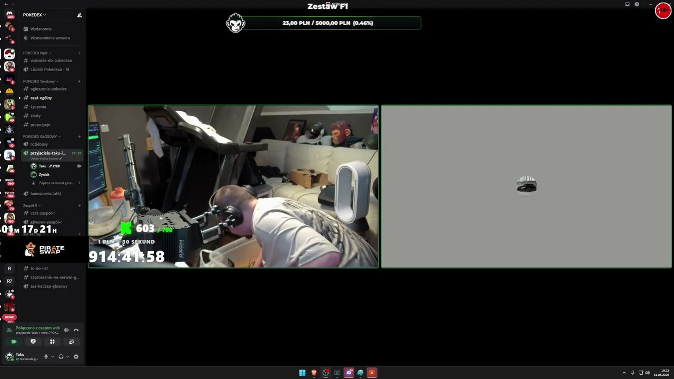Open the inbox icon in title bar
The height and width of the screenshot is (379, 674).
(x=627, y=4)
